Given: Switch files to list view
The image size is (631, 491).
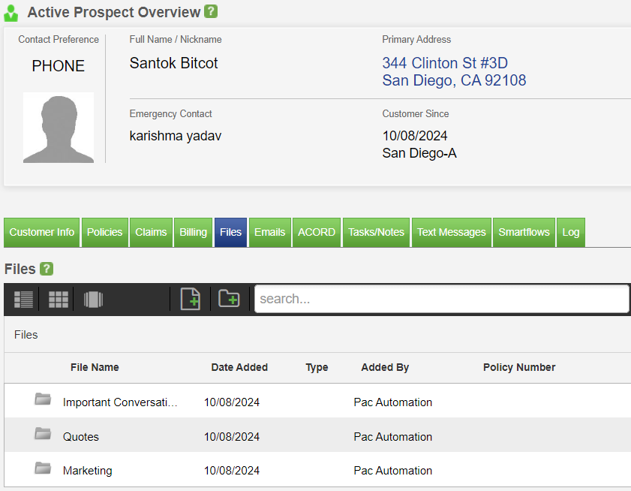Looking at the screenshot, I should click(23, 299).
